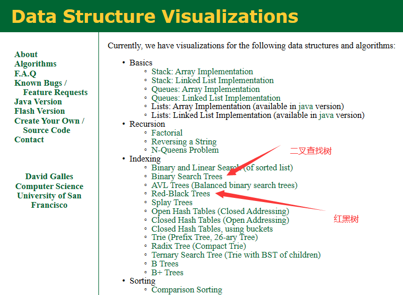Click the Recursion category heading

point(147,124)
